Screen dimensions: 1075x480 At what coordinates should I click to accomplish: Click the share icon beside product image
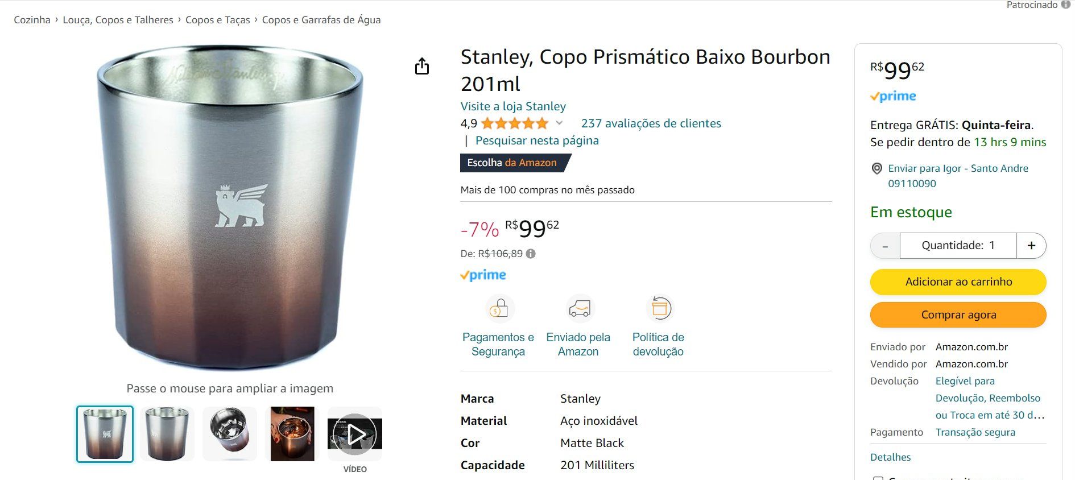[x=421, y=66]
